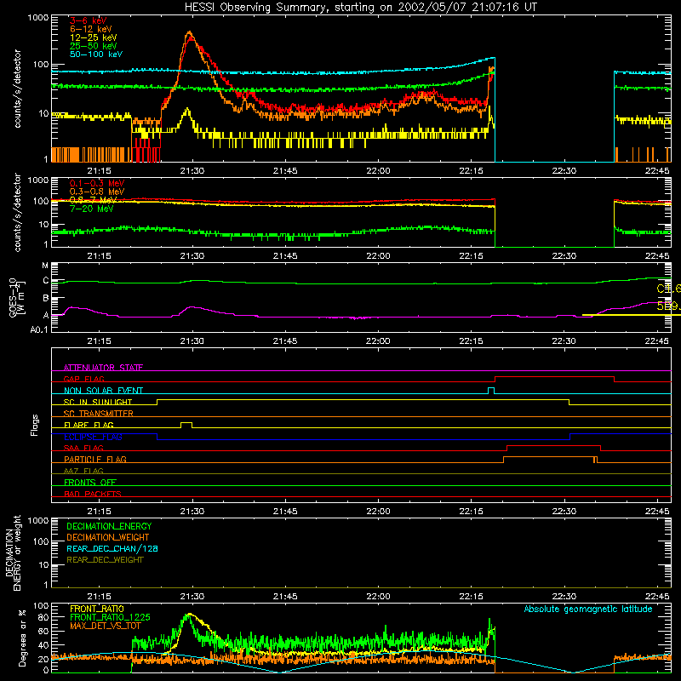Viewport: 681px width, 681px height.
Task: Select the PARTICLE_FLAG label
Action: click(x=95, y=460)
